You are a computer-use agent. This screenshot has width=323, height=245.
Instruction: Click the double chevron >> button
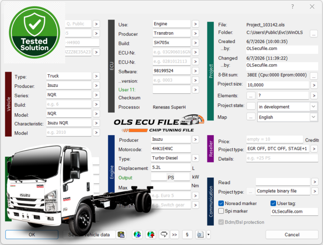pos(174,235)
